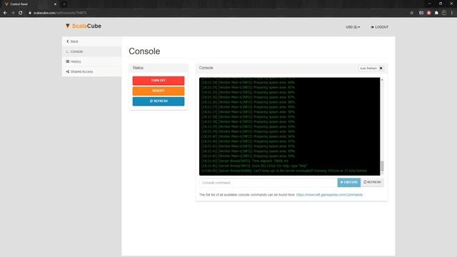Click the site lock icon
457x257 pixels.
pos(30,13)
